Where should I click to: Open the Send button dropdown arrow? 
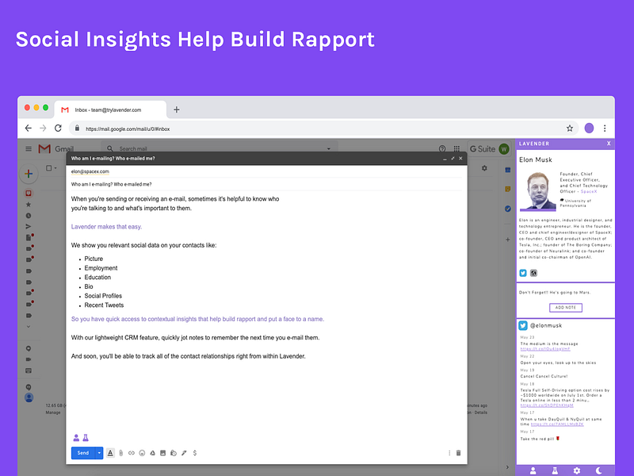click(99, 453)
